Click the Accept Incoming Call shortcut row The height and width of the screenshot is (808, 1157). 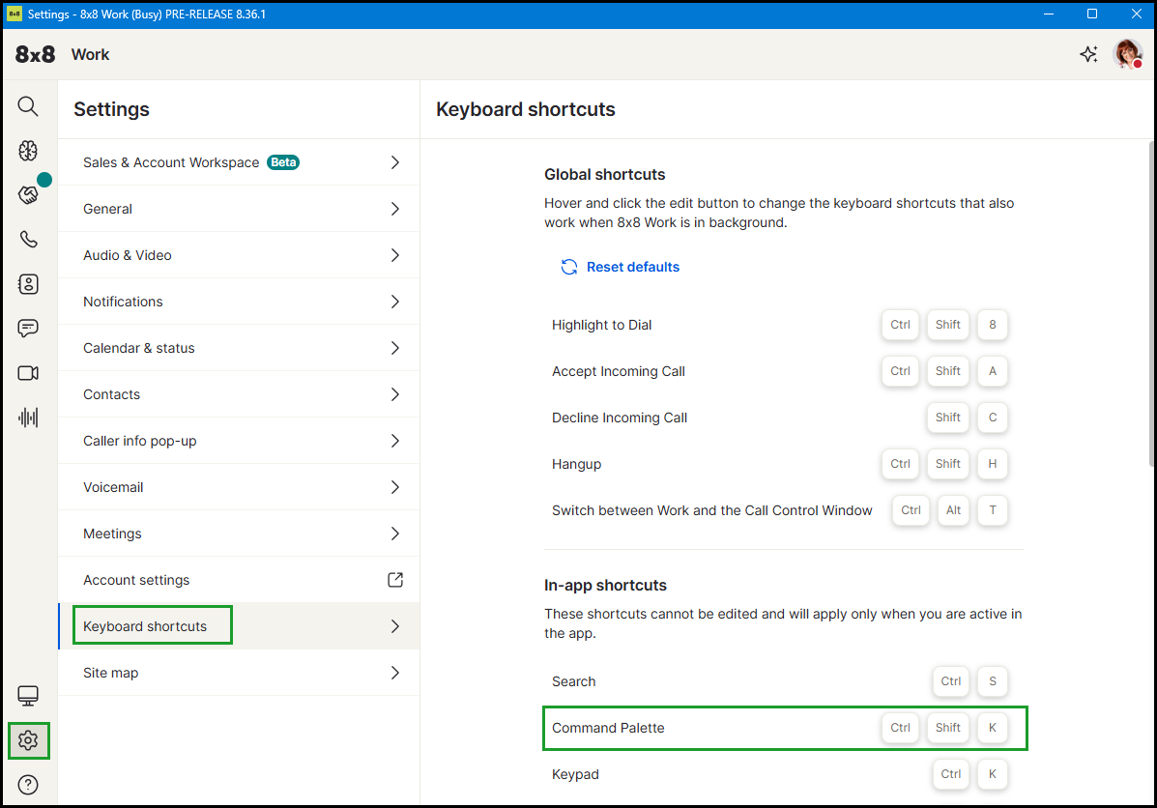pos(784,371)
